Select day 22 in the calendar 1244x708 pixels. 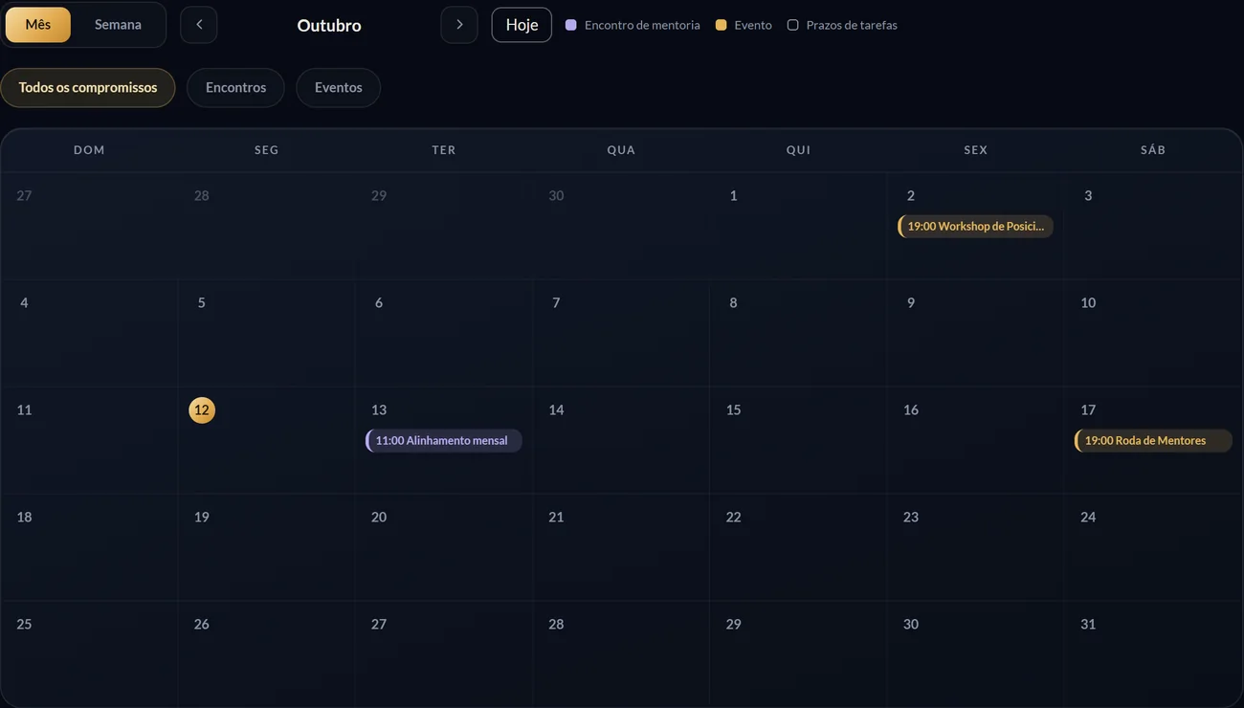(x=734, y=518)
